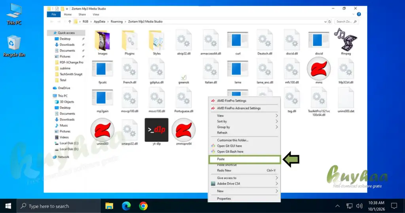Open the volume control tray icon

point(359,206)
